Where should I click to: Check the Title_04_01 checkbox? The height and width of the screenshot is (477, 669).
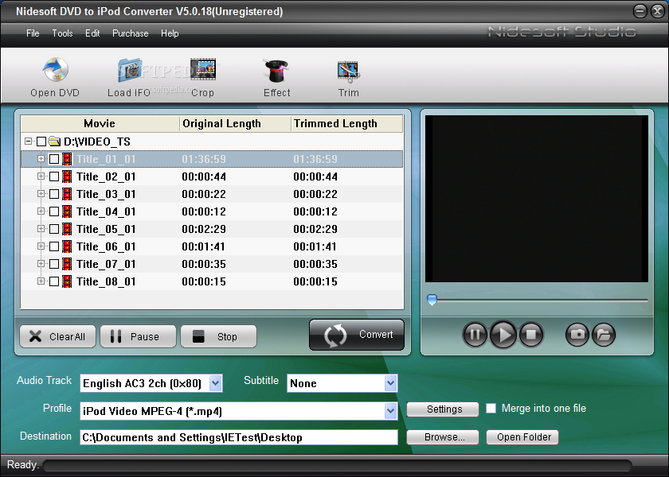(54, 211)
